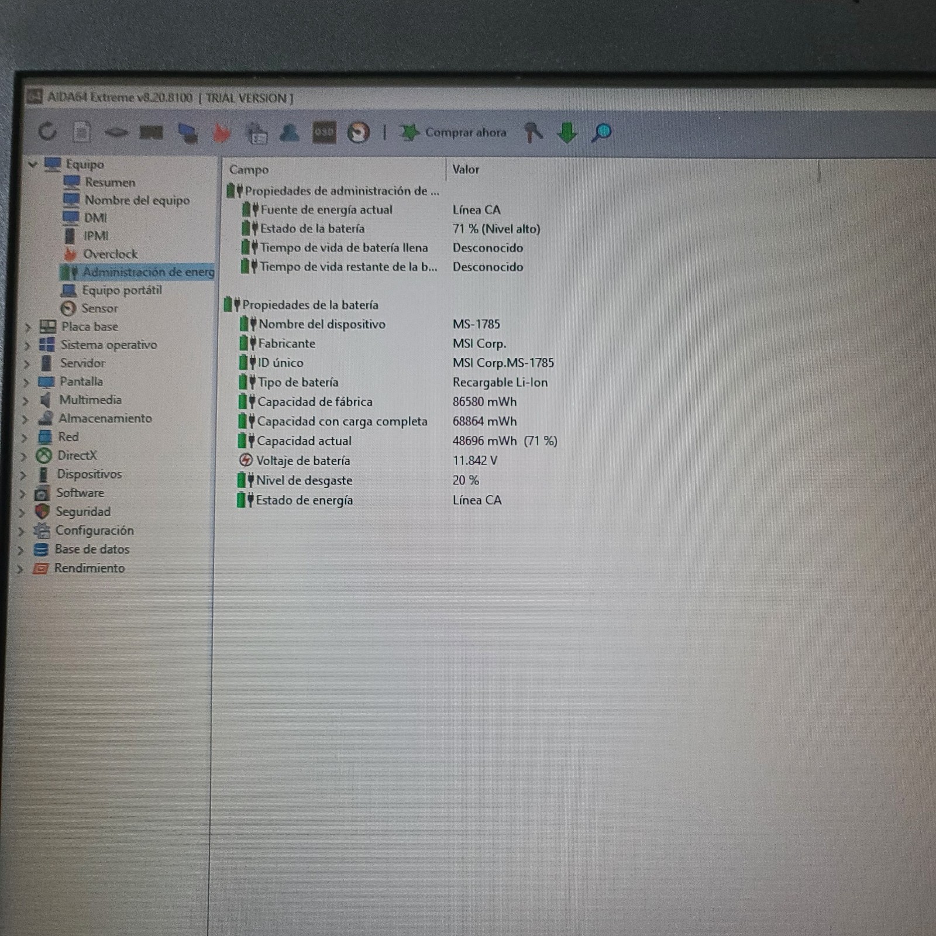Screen dimensions: 936x936
Task: Click the Seguridad shield icon
Action: [42, 511]
